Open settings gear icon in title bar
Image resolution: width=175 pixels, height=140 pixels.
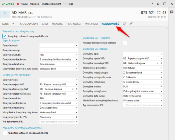(158, 4)
